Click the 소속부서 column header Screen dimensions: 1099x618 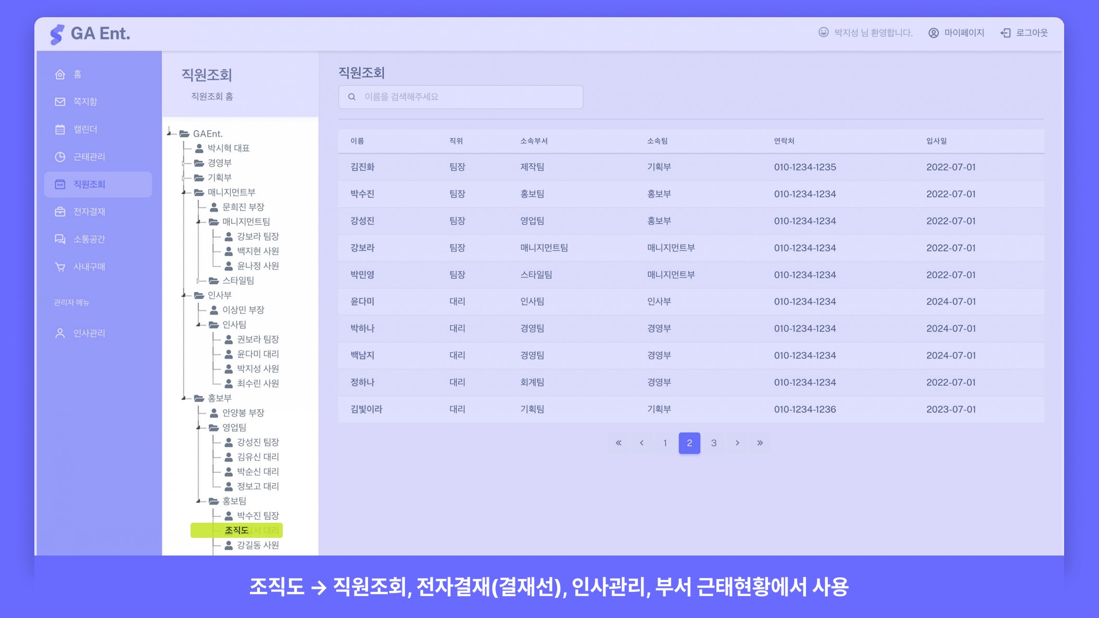tap(534, 141)
